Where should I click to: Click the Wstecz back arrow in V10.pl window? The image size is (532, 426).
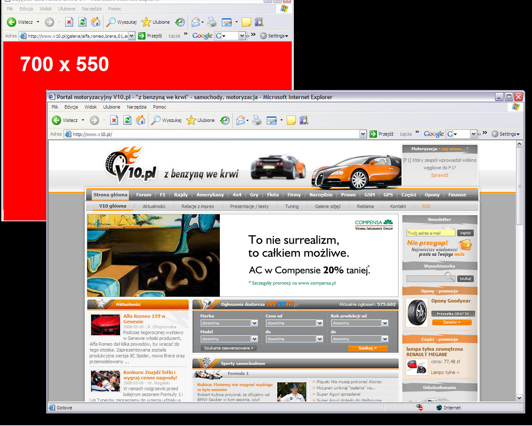[x=57, y=120]
